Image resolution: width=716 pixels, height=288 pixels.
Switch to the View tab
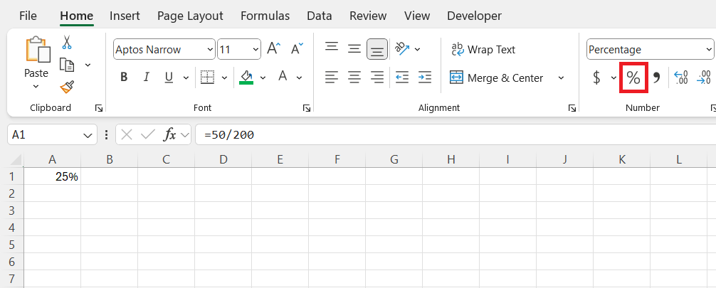tap(417, 16)
